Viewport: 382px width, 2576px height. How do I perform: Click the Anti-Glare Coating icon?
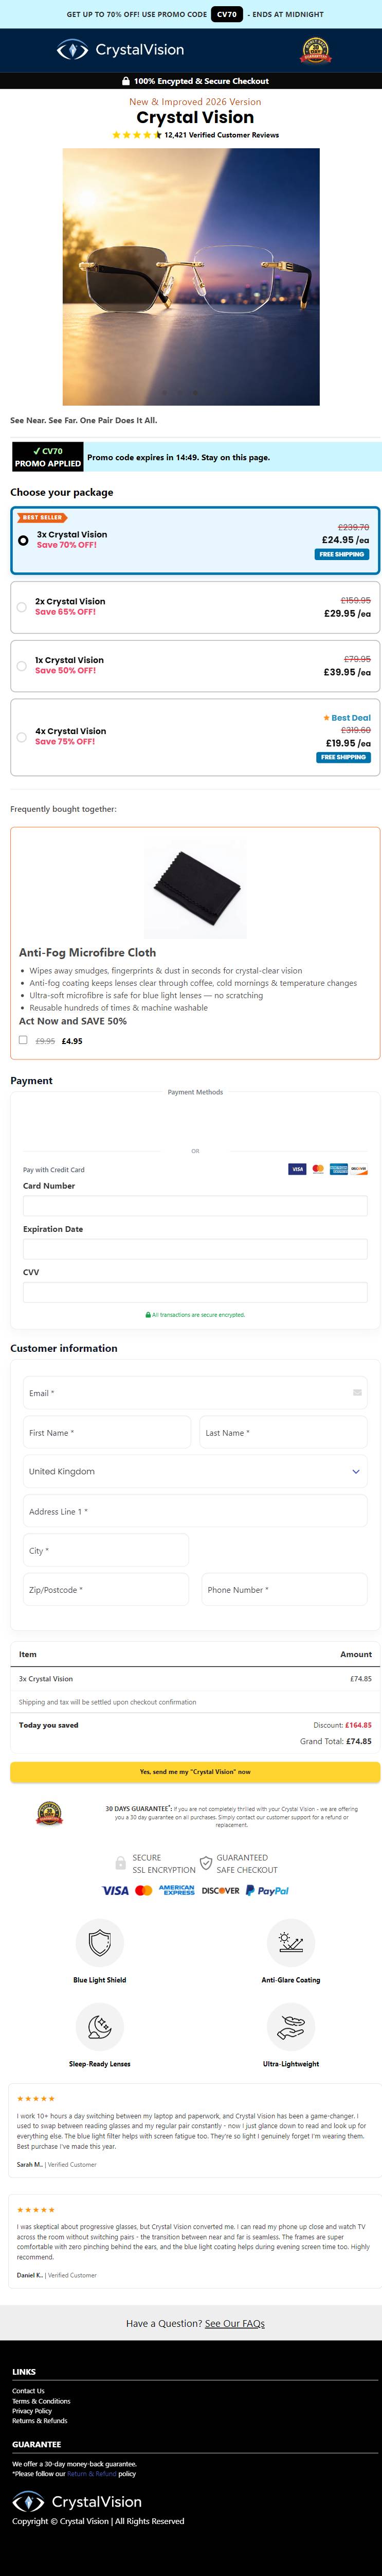point(291,1942)
